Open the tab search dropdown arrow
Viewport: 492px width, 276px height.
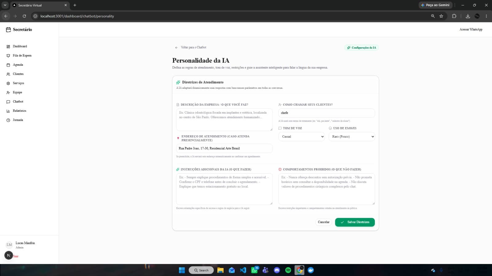[5, 5]
